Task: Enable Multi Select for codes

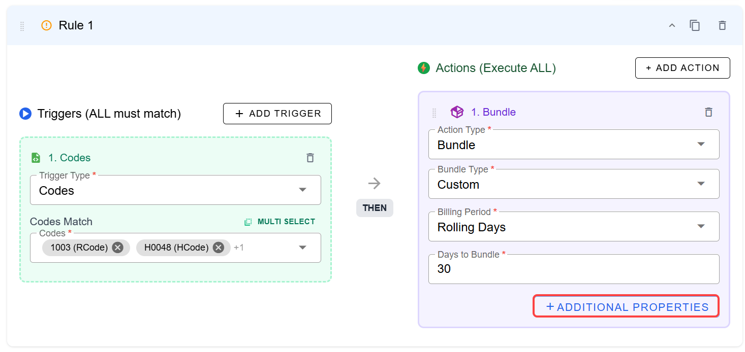Action: point(280,222)
